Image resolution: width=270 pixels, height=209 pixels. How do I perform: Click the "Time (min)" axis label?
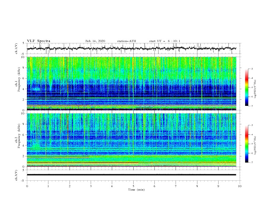click(x=136, y=190)
